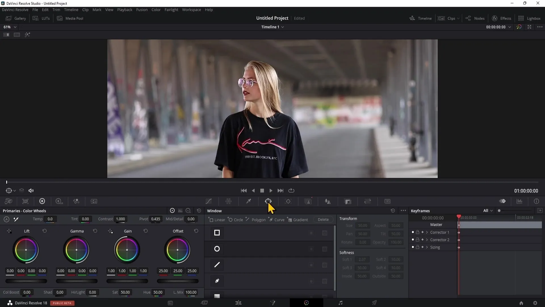Open Project Settings gear icon
The height and width of the screenshot is (307, 545).
[x=535, y=303]
